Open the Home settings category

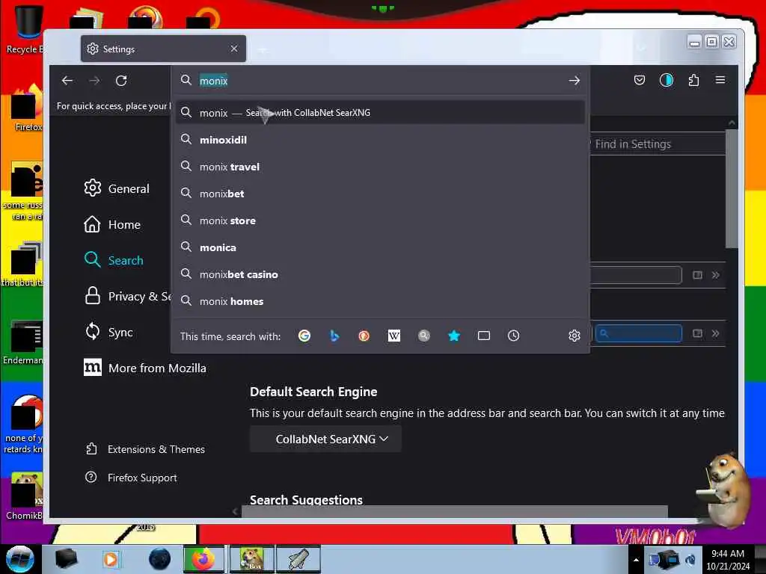(x=112, y=224)
